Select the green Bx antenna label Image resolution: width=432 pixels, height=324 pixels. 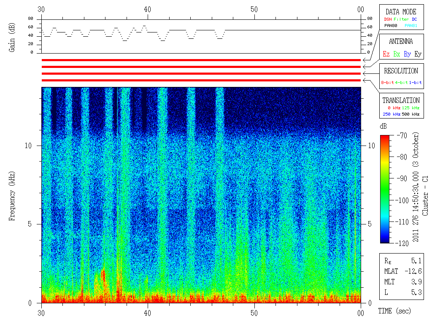click(x=397, y=54)
